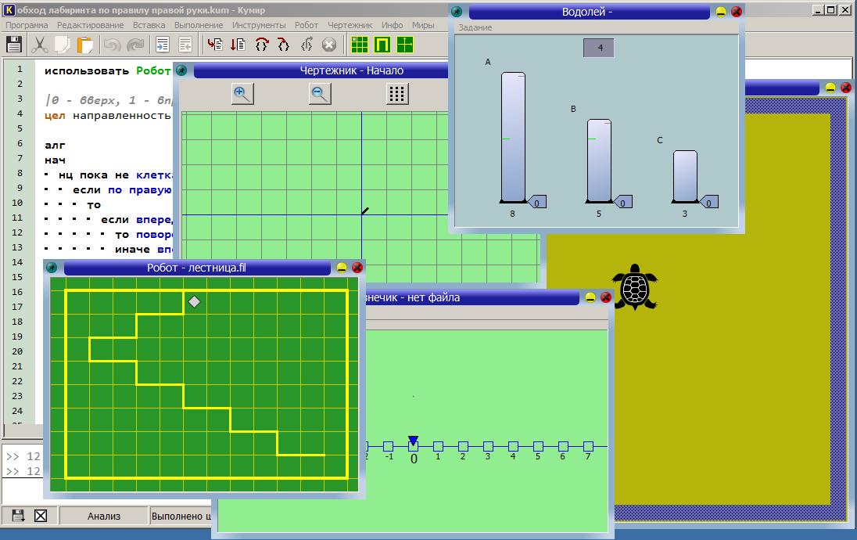Screen dimensions: 857x540
Task: Select vessel C with capacity 3
Action: click(x=685, y=176)
